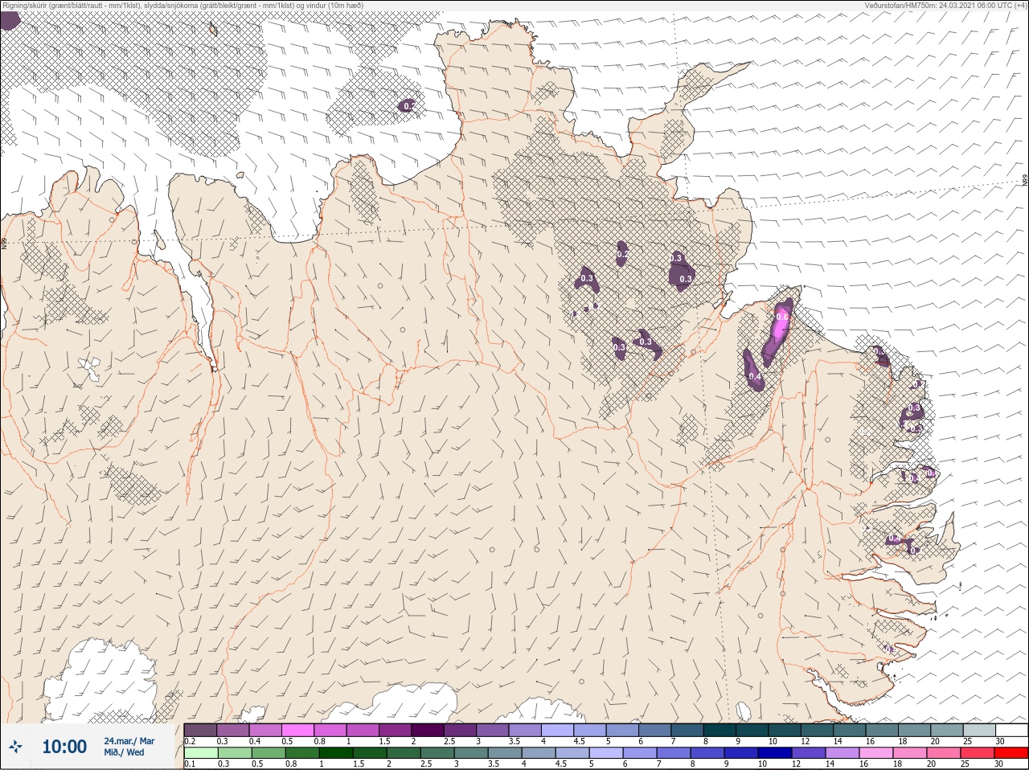Pick the darkest green 1–1.5 rain swatch

335,753
